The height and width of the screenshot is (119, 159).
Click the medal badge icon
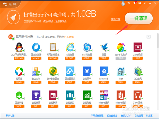123,3
